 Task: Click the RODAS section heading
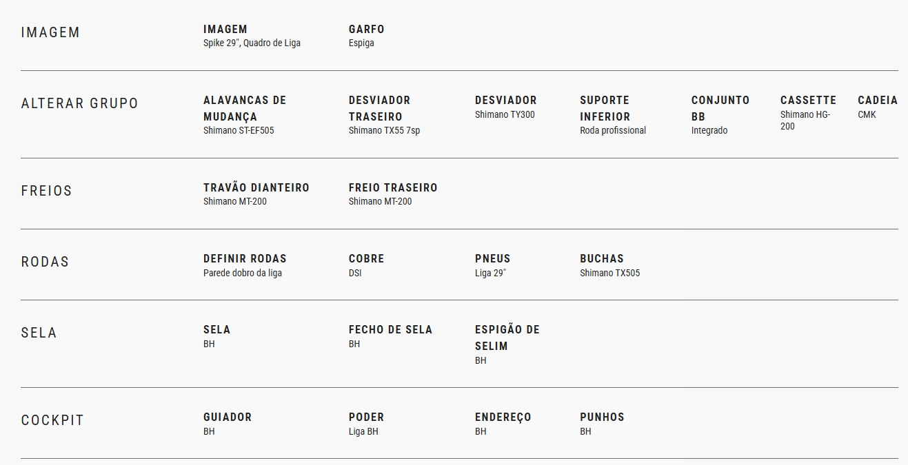point(45,262)
